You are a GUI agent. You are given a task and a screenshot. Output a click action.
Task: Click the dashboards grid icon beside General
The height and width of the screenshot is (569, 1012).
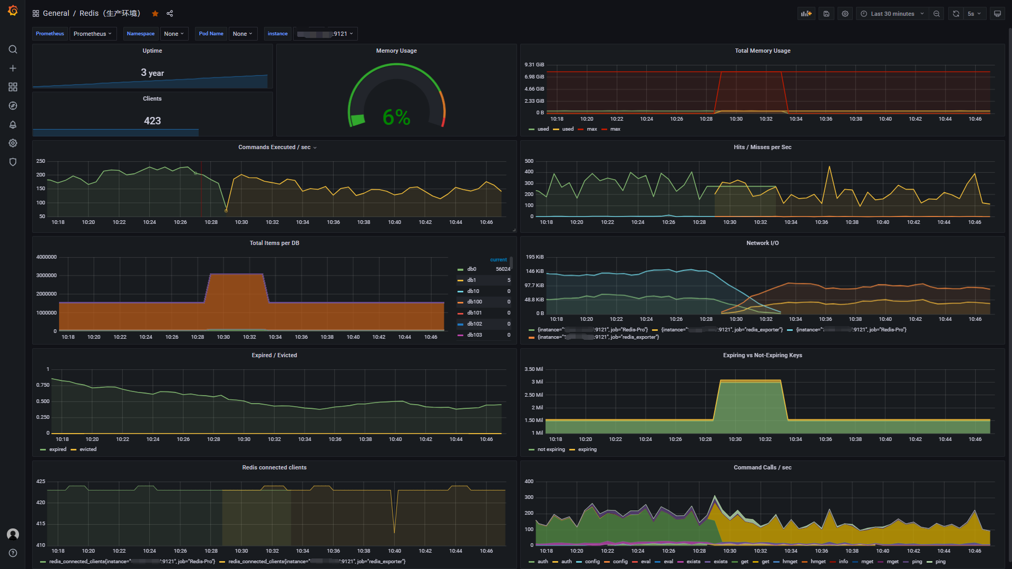[36, 14]
